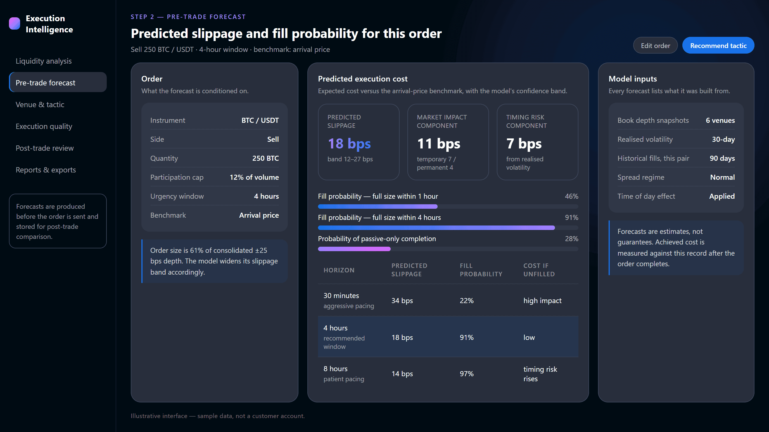Viewport: 769px width, 432px height.
Task: Click the Fill Probability column header
Action: pos(481,270)
